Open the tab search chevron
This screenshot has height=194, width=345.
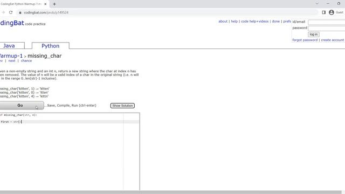click(317, 4)
